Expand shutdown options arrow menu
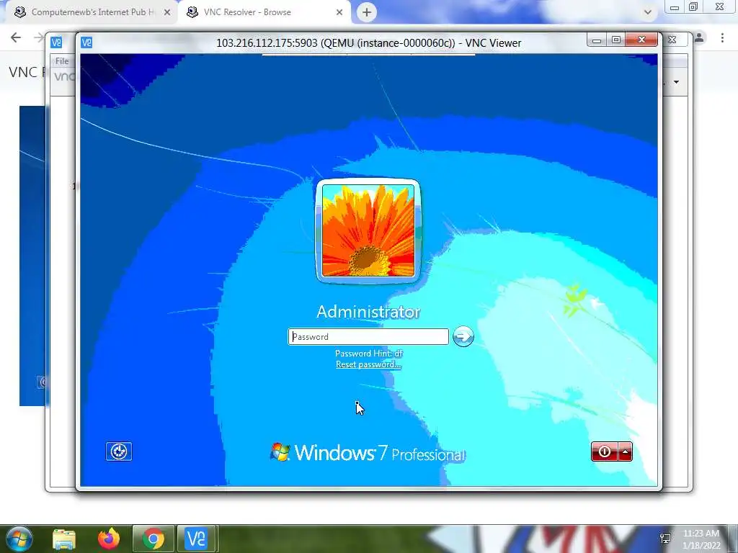 (625, 452)
